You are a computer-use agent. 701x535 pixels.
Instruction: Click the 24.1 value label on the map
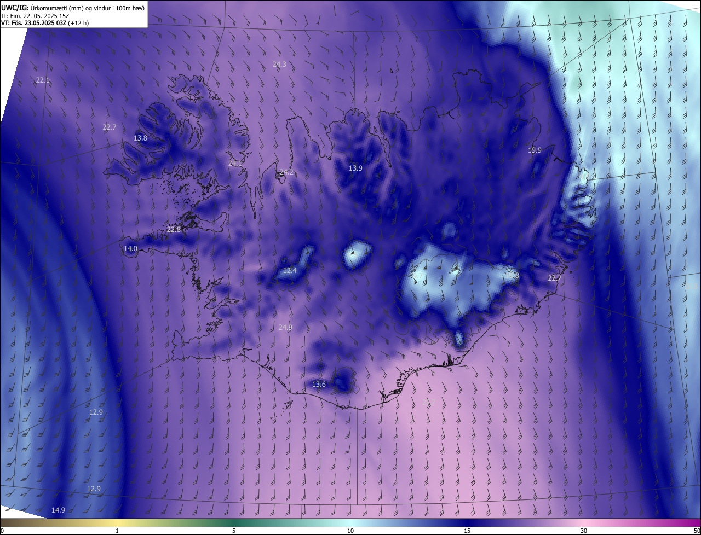(235, 163)
